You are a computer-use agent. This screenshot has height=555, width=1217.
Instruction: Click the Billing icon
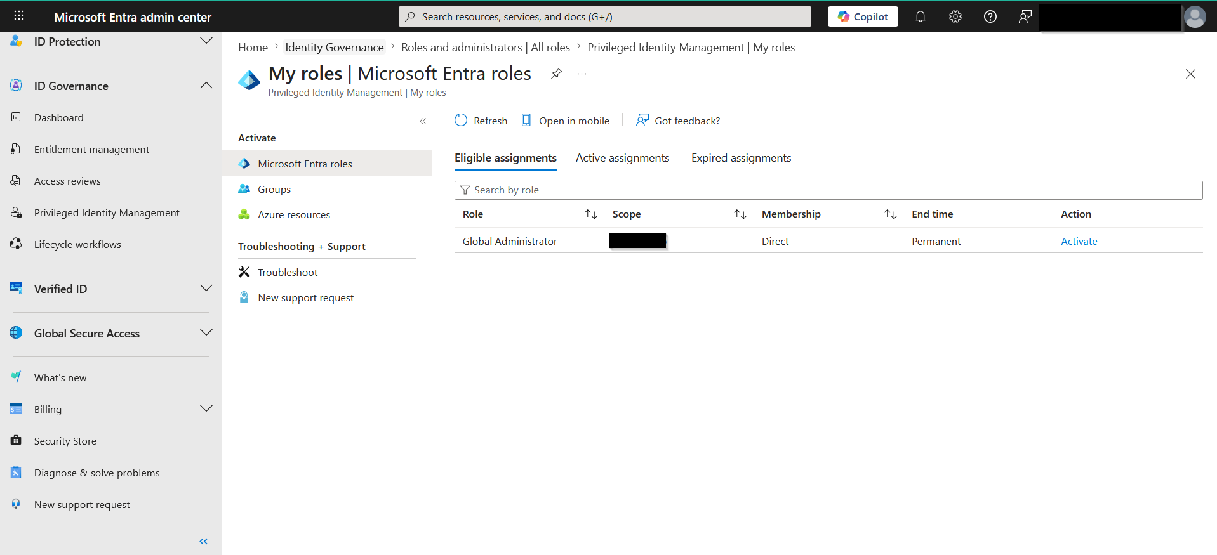pyautogui.click(x=16, y=408)
